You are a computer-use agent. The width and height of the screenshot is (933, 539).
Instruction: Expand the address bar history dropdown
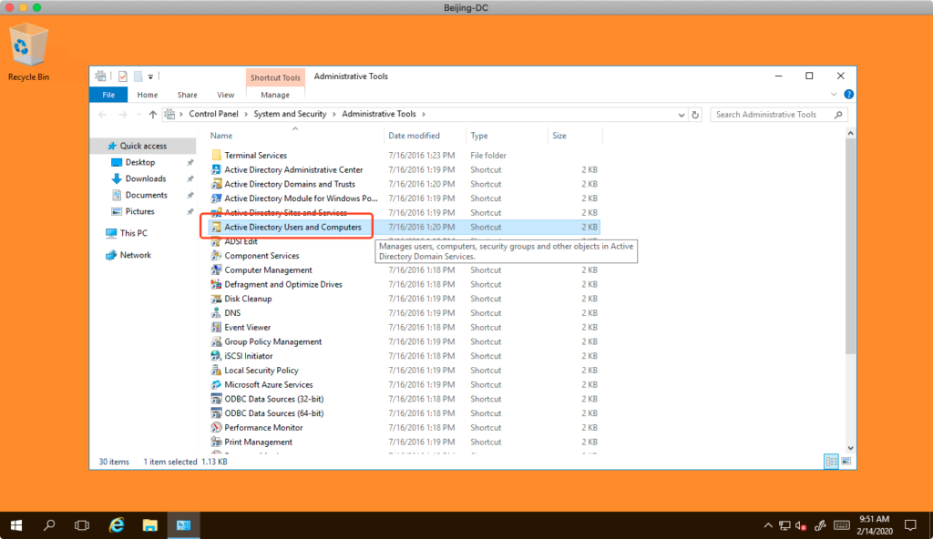pyautogui.click(x=681, y=115)
